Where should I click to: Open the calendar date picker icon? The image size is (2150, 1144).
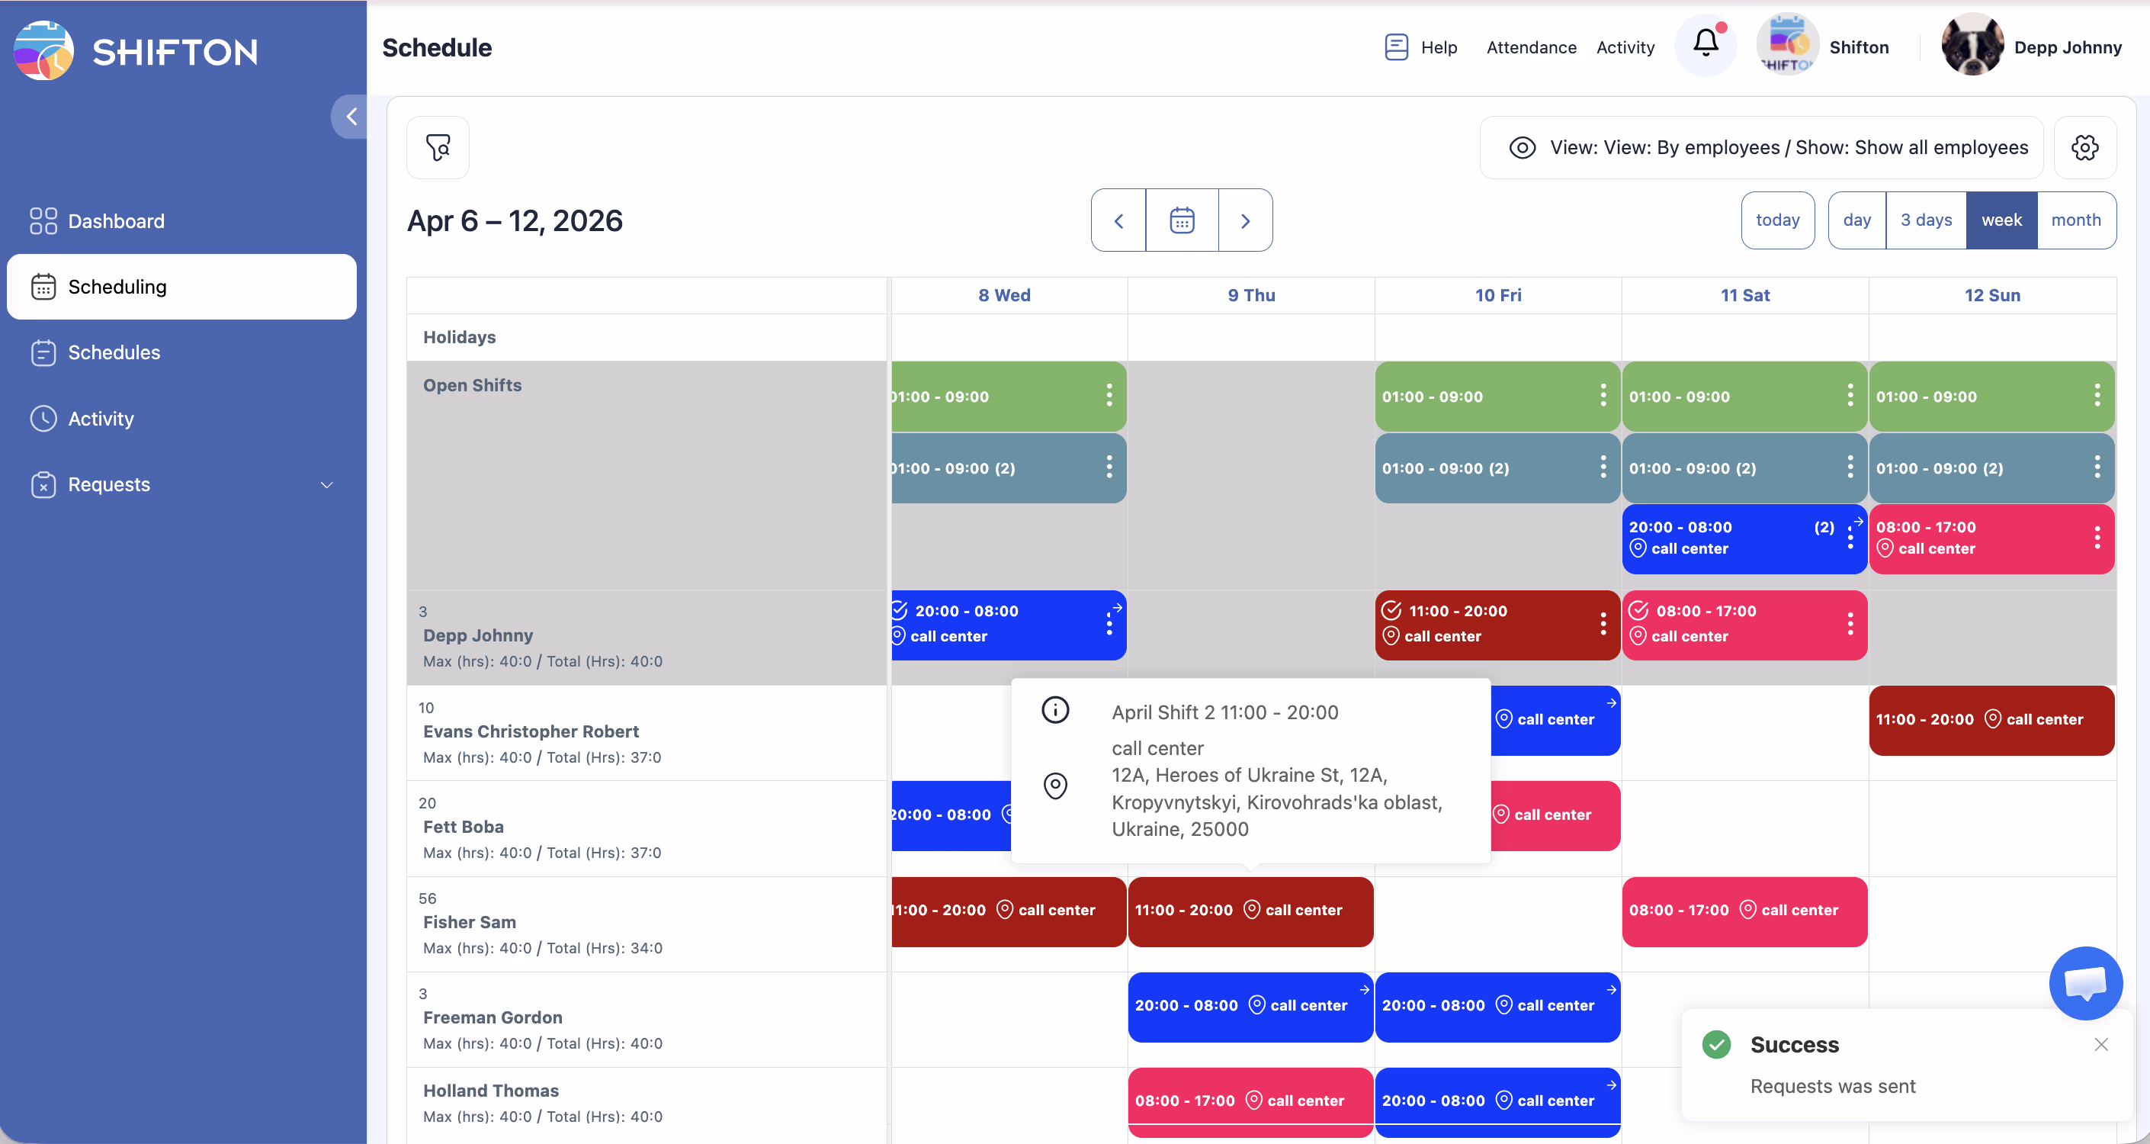coord(1181,220)
